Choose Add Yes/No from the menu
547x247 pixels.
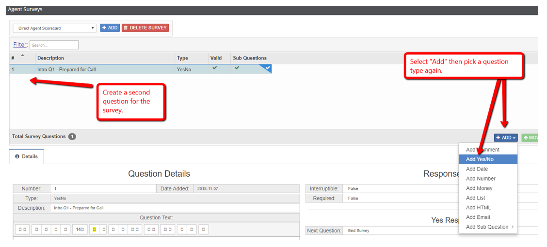(x=488, y=159)
